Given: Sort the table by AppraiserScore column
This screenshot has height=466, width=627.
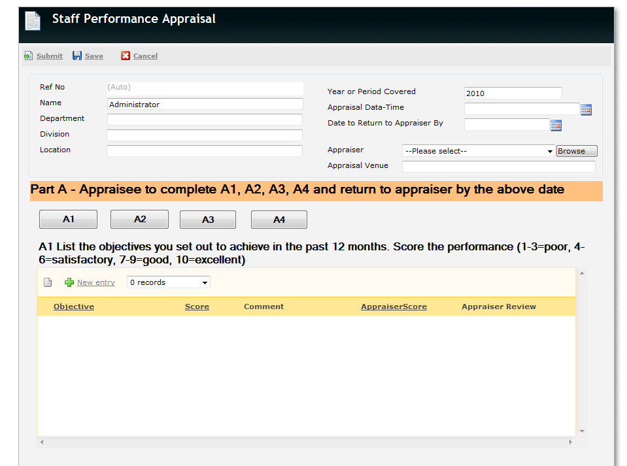Looking at the screenshot, I should (394, 307).
